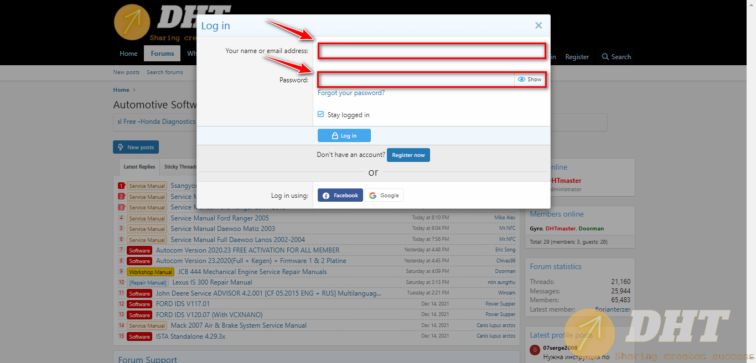Close the Log in dialog
Viewport: 756px width, 363px height.
[538, 25]
